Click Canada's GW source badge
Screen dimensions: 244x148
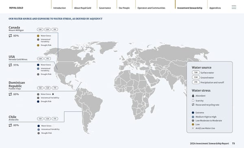(x=48, y=30)
